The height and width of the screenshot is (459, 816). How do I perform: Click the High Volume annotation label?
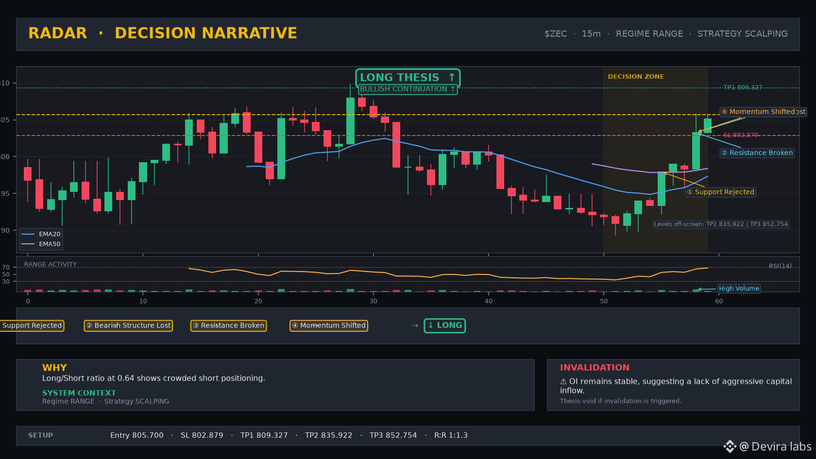(x=739, y=289)
